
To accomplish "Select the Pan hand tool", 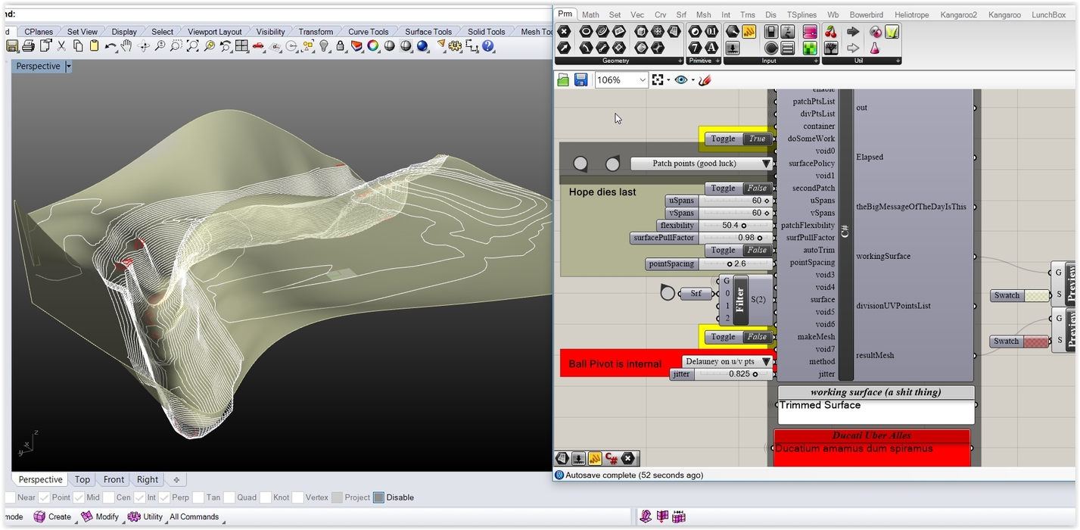I will [126, 46].
